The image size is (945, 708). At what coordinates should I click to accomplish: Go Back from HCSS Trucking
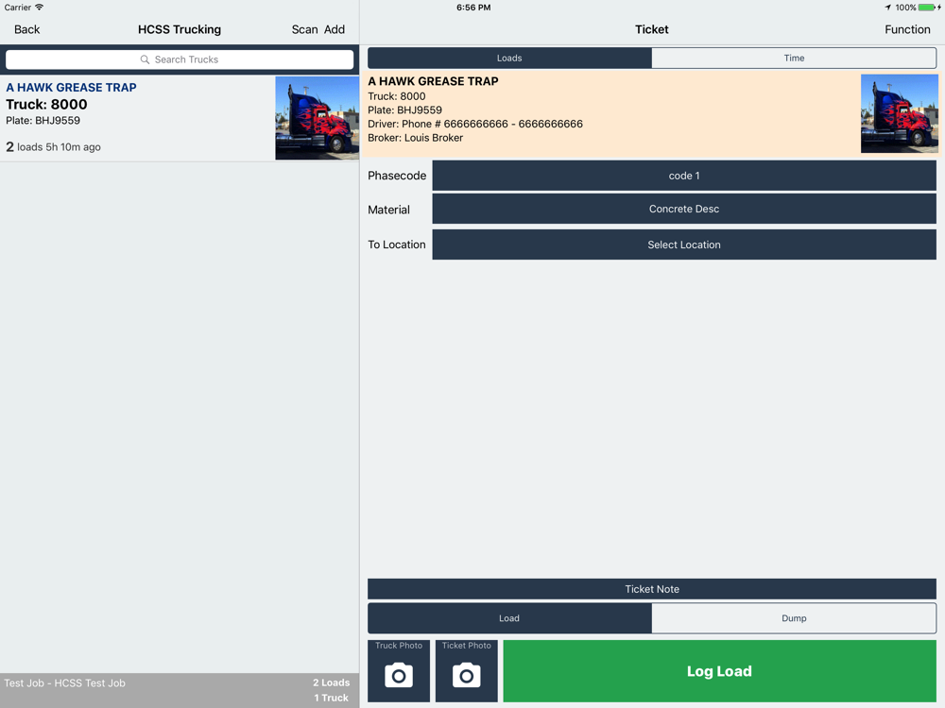pyautogui.click(x=27, y=29)
